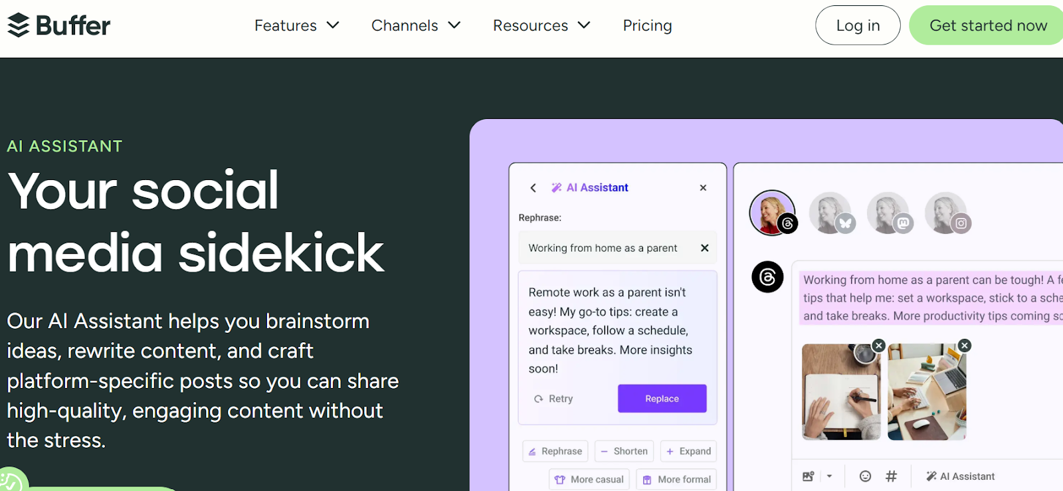Click Get started now button

[x=987, y=25]
